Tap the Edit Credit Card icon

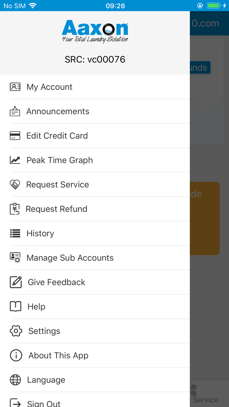tap(15, 135)
